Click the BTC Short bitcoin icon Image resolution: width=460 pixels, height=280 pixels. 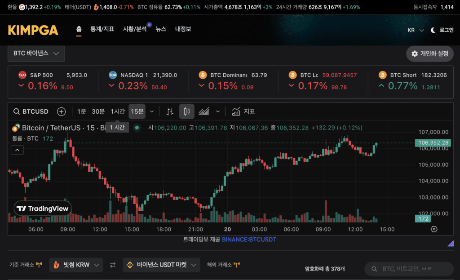click(x=383, y=75)
